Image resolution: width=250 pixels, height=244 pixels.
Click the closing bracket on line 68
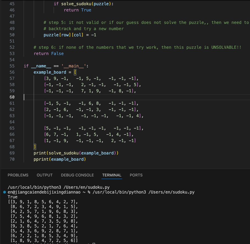point(35,147)
